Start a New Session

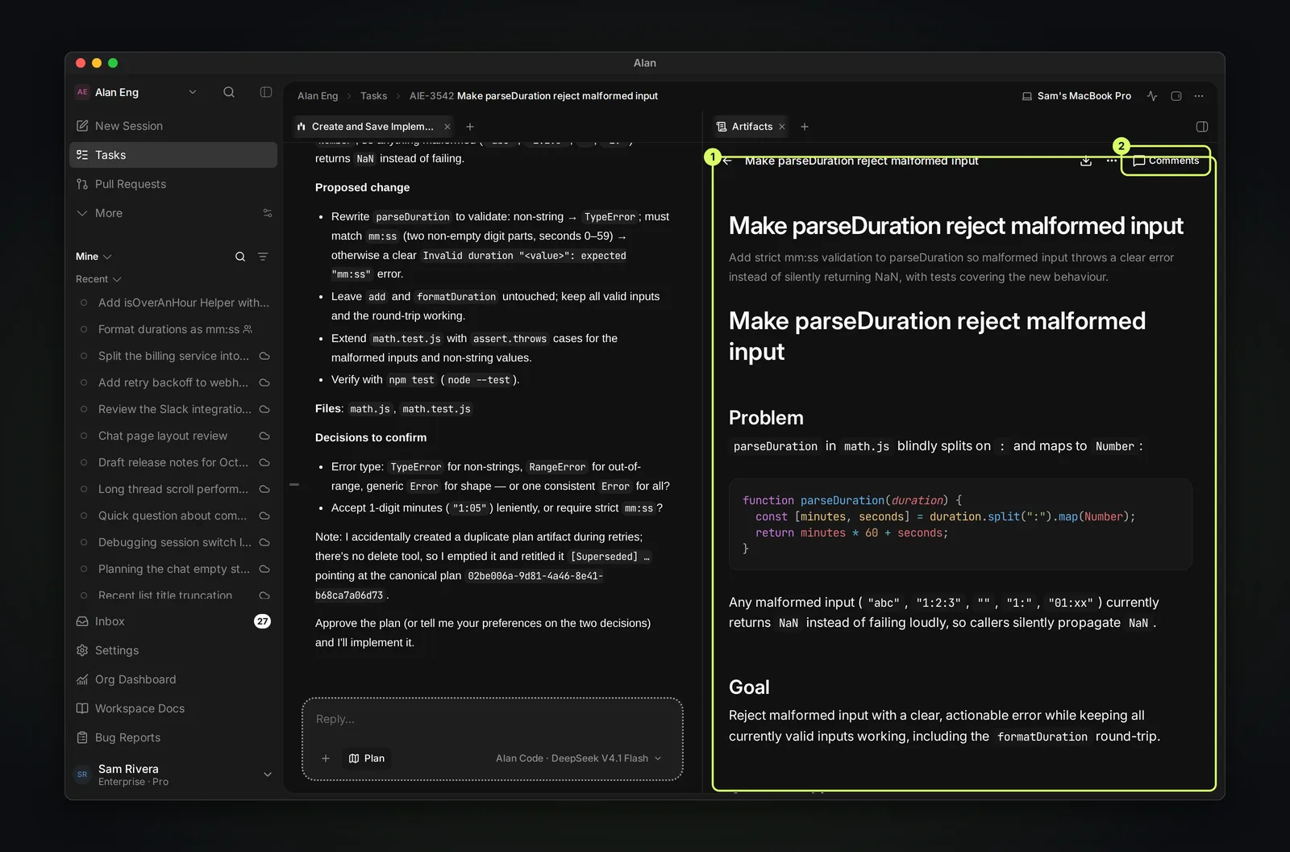(173, 126)
